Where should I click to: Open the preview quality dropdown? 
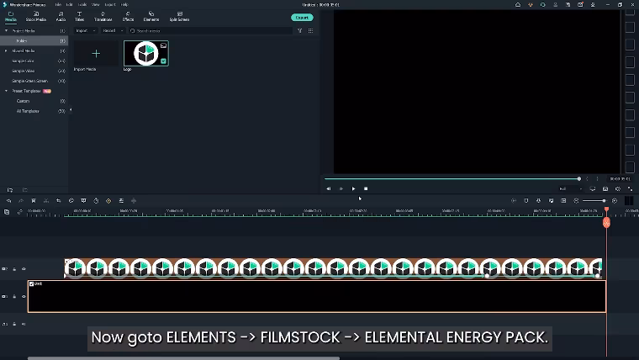(571, 188)
